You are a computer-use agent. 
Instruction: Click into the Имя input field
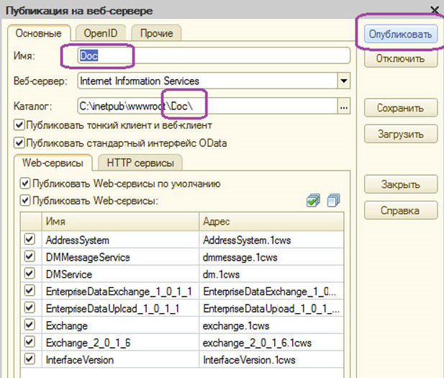point(214,55)
